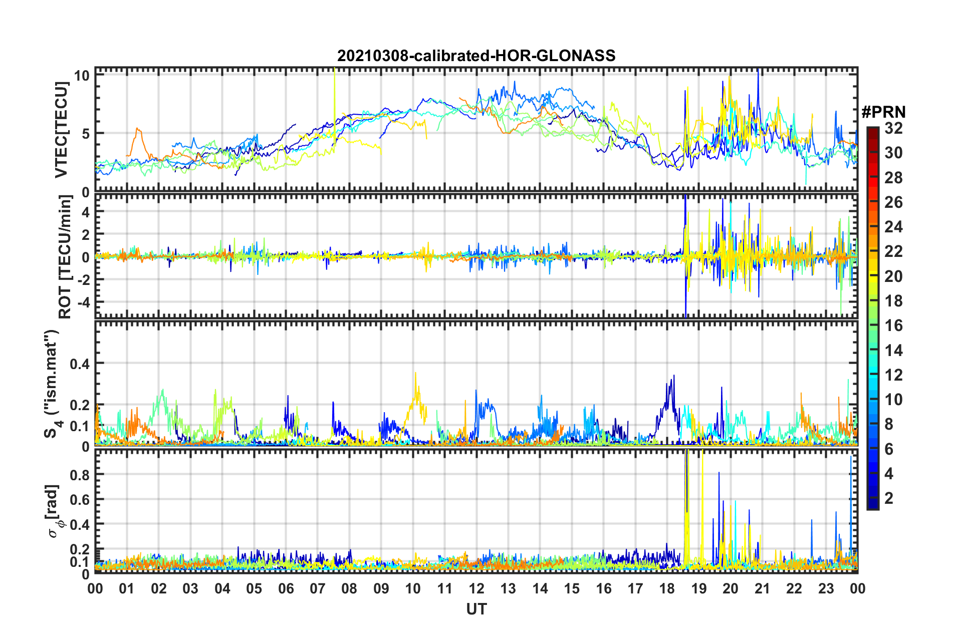
Task: Select colorbar tick label 26
Action: click(x=893, y=202)
